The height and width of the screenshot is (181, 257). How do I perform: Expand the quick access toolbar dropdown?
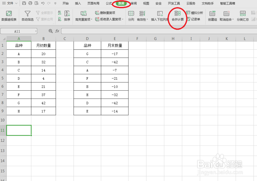[55, 3]
